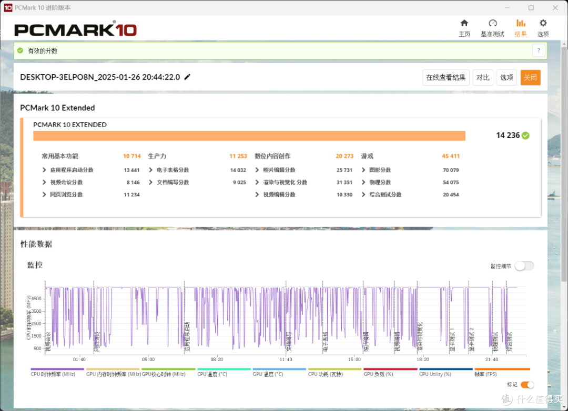This screenshot has width=568, height=411.
Task: Click the result name DESKTOP-3ELPO8N text
Action: click(100, 77)
